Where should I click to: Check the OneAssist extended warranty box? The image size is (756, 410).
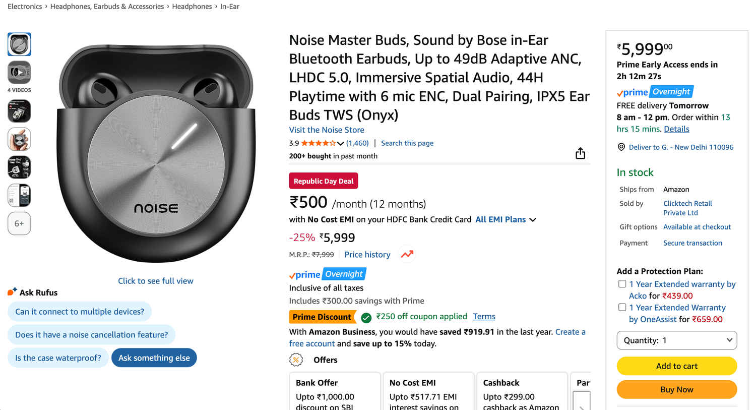pos(622,307)
